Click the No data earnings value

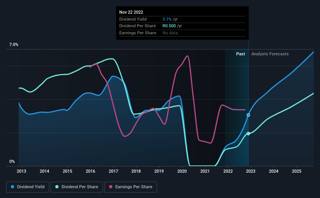point(170,33)
